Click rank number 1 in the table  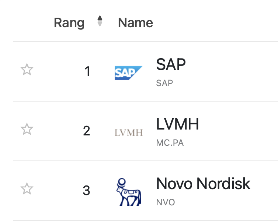pyautogui.click(x=87, y=71)
